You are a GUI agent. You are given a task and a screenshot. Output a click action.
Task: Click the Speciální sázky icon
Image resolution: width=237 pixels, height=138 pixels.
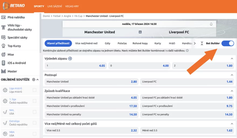(x=4, y=37)
